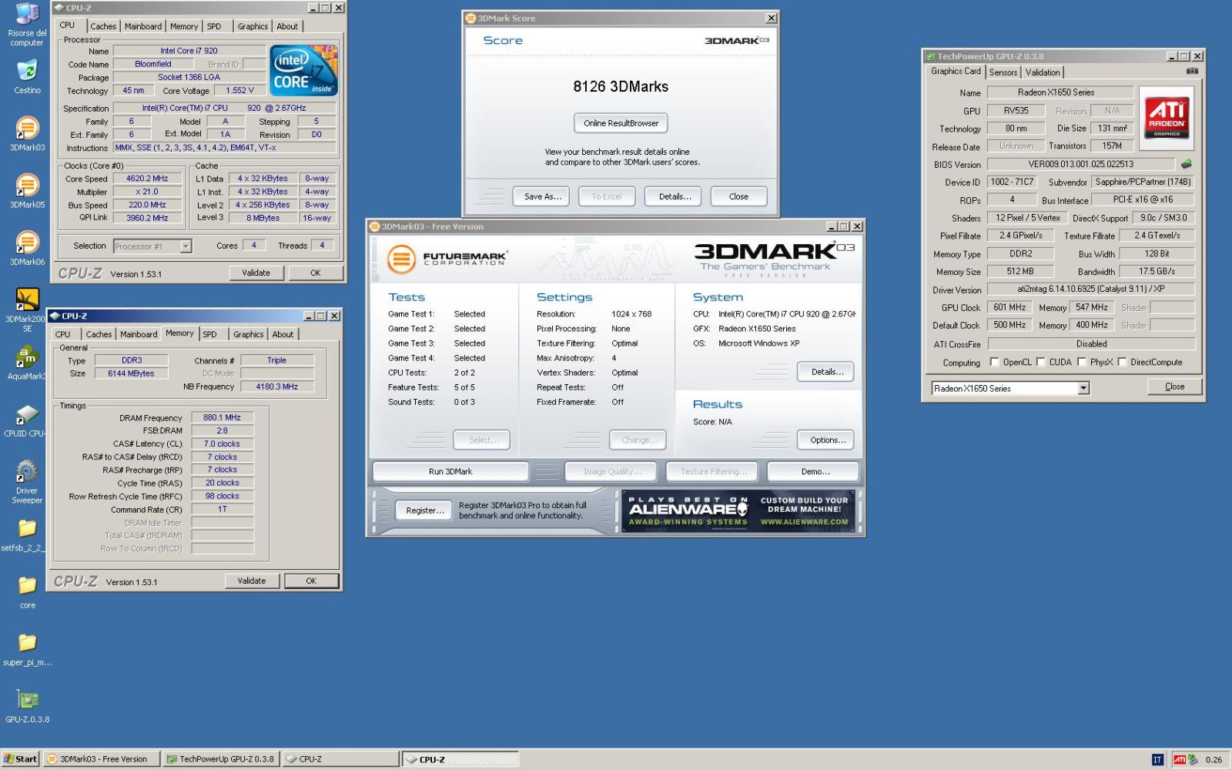Image resolution: width=1232 pixels, height=770 pixels.
Task: Click Details button in 3DMark Score window
Action: click(675, 196)
